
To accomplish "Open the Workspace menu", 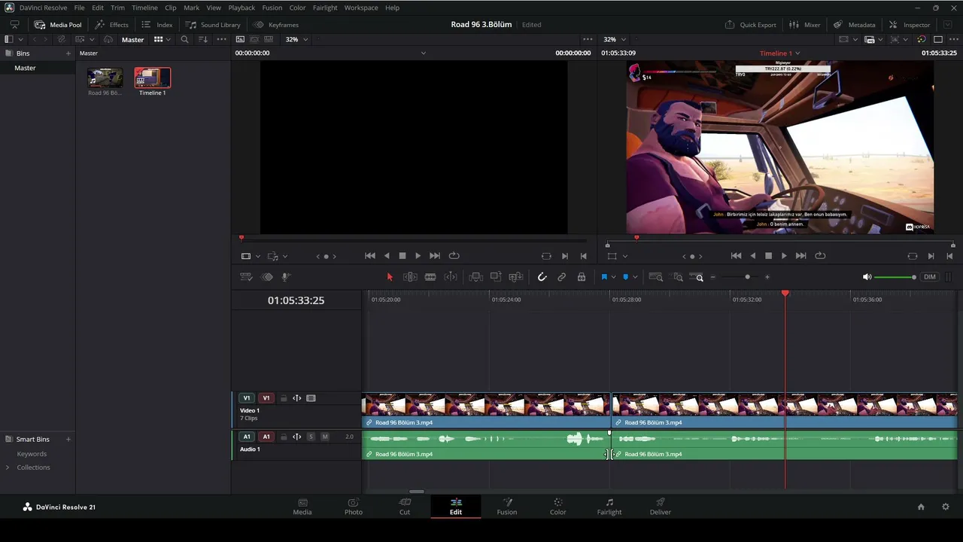I will [361, 8].
